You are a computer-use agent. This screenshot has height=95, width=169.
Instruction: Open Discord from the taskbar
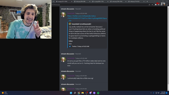pyautogui.click(x=90, y=93)
